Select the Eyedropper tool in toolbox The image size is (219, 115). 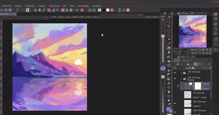(169, 44)
